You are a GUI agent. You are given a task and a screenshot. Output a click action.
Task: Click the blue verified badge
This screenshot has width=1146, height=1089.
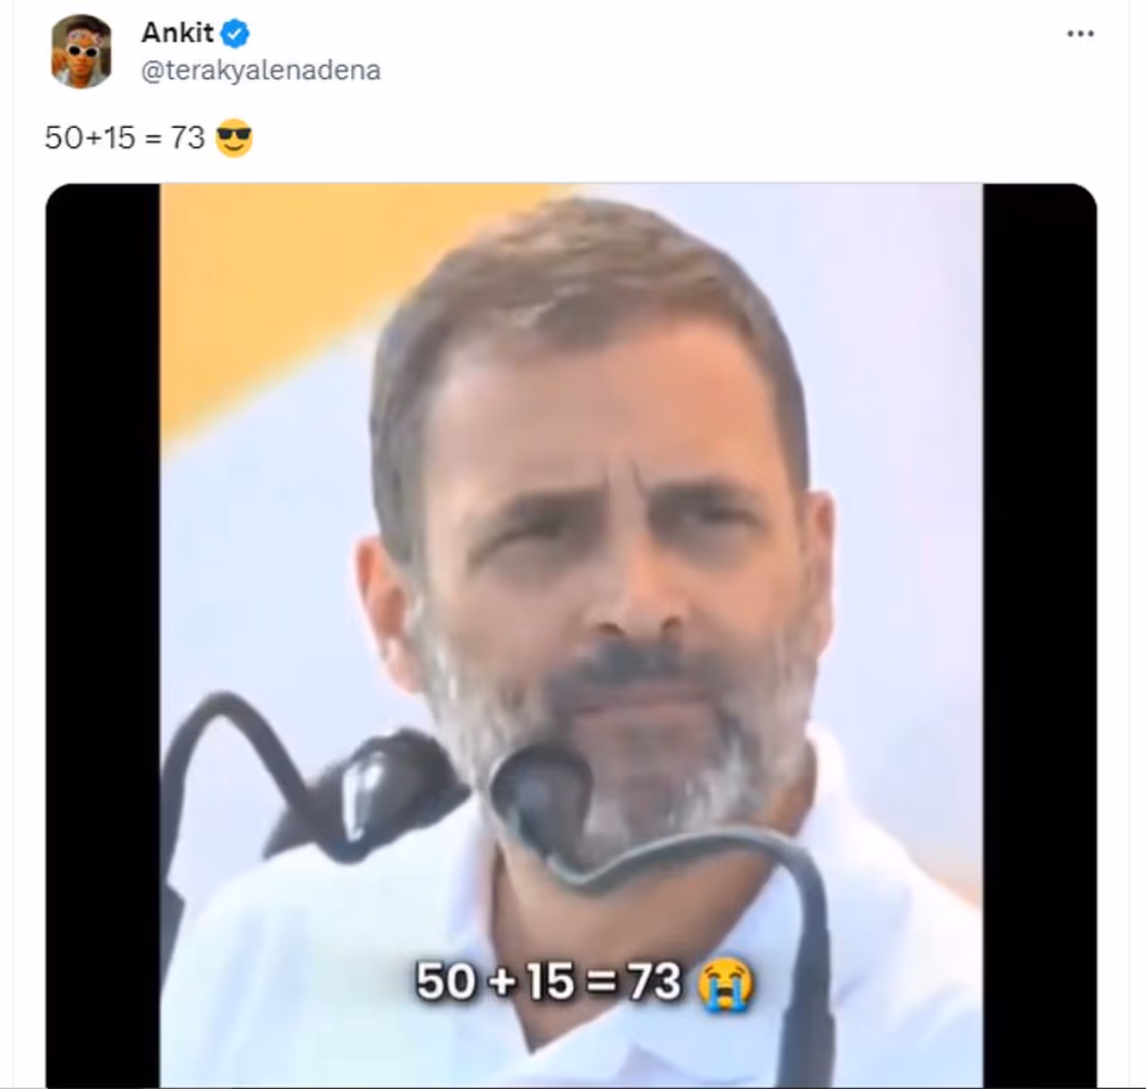(x=235, y=34)
